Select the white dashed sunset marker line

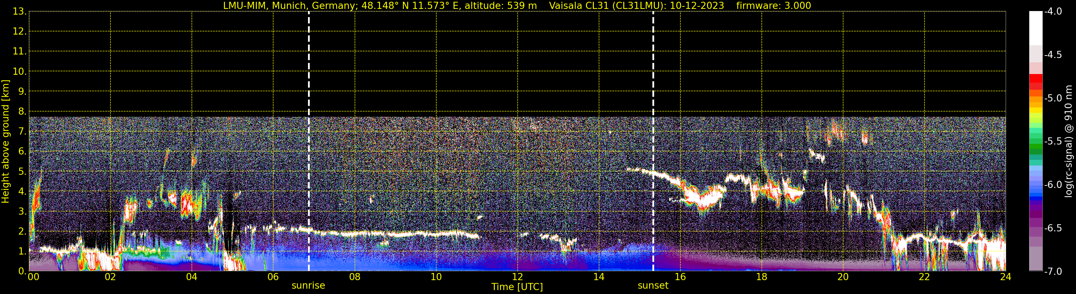[x=653, y=141]
